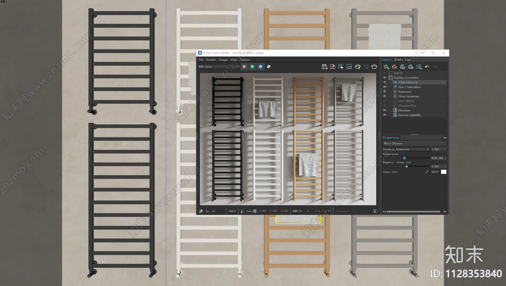Click the Blending amount stepper arrows
This screenshot has width=506, height=286.
coord(446,149)
